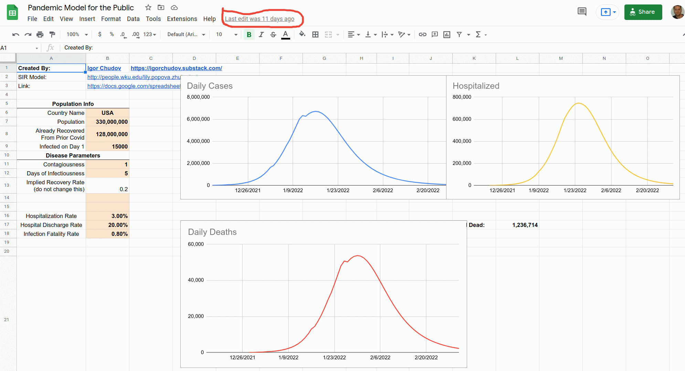Click the Create a filter icon
This screenshot has width=685, height=371.
(x=459, y=34)
